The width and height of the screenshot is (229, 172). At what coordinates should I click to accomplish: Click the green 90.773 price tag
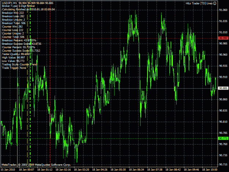pos(223,138)
